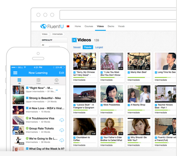This screenshot has width=177, height=156.
Task: Click progress bar under More Possibilities
Action: (x=112, y=110)
